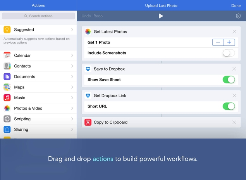The image size is (246, 180).
Task: Remove the Copy to Clipboard action
Action: coord(234,122)
